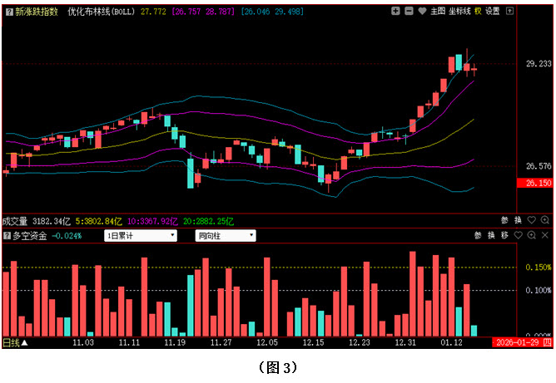Screen dimensions: 556x383
Task: Open the 同向柱 dropdown
Action: (224, 235)
